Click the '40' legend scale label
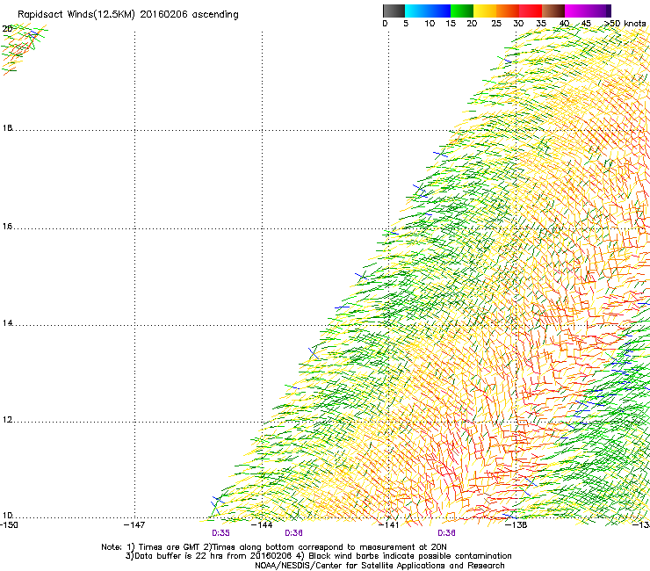Image resolution: width=650 pixels, height=571 pixels. tap(564, 24)
